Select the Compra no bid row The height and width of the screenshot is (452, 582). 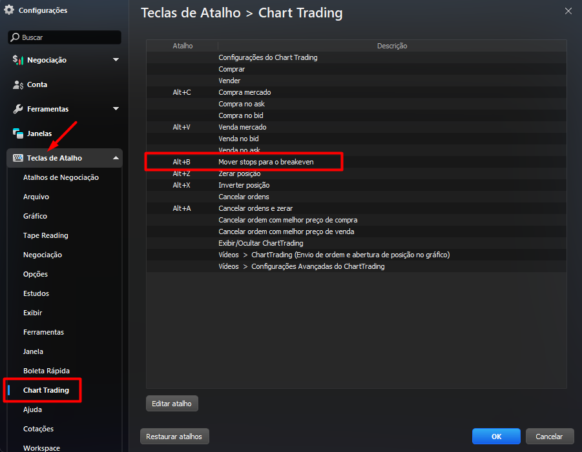[357, 115]
